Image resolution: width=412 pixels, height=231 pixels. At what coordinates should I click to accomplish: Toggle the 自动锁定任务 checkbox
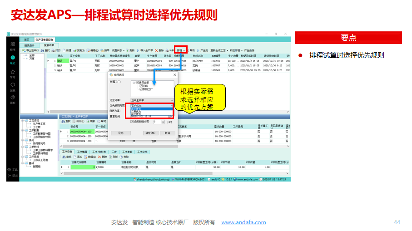pyautogui.click(x=132, y=122)
